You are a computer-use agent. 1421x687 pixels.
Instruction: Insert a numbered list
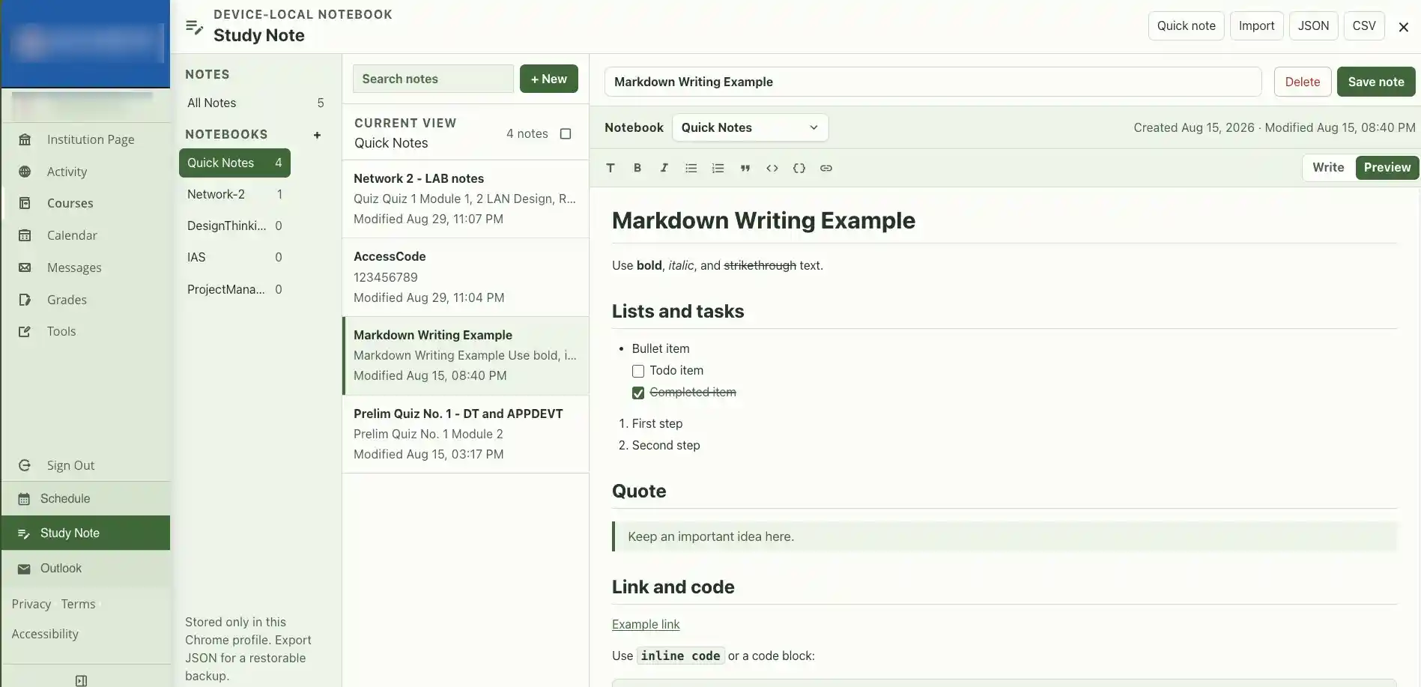pyautogui.click(x=718, y=168)
